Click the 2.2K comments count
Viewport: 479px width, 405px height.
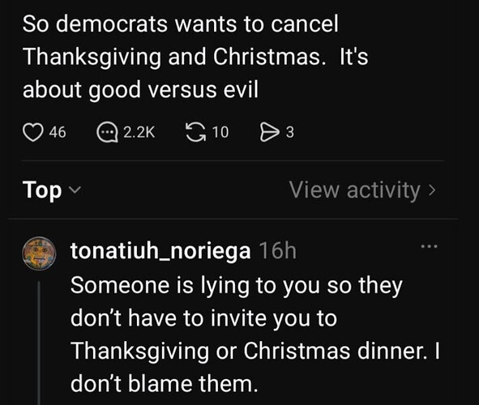click(x=139, y=133)
